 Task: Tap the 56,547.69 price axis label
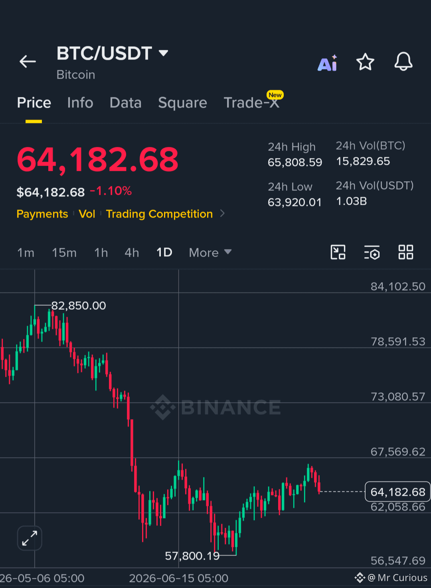398,561
